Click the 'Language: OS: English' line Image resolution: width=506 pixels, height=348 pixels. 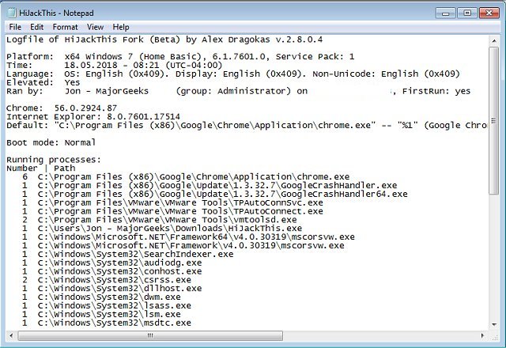[233, 74]
